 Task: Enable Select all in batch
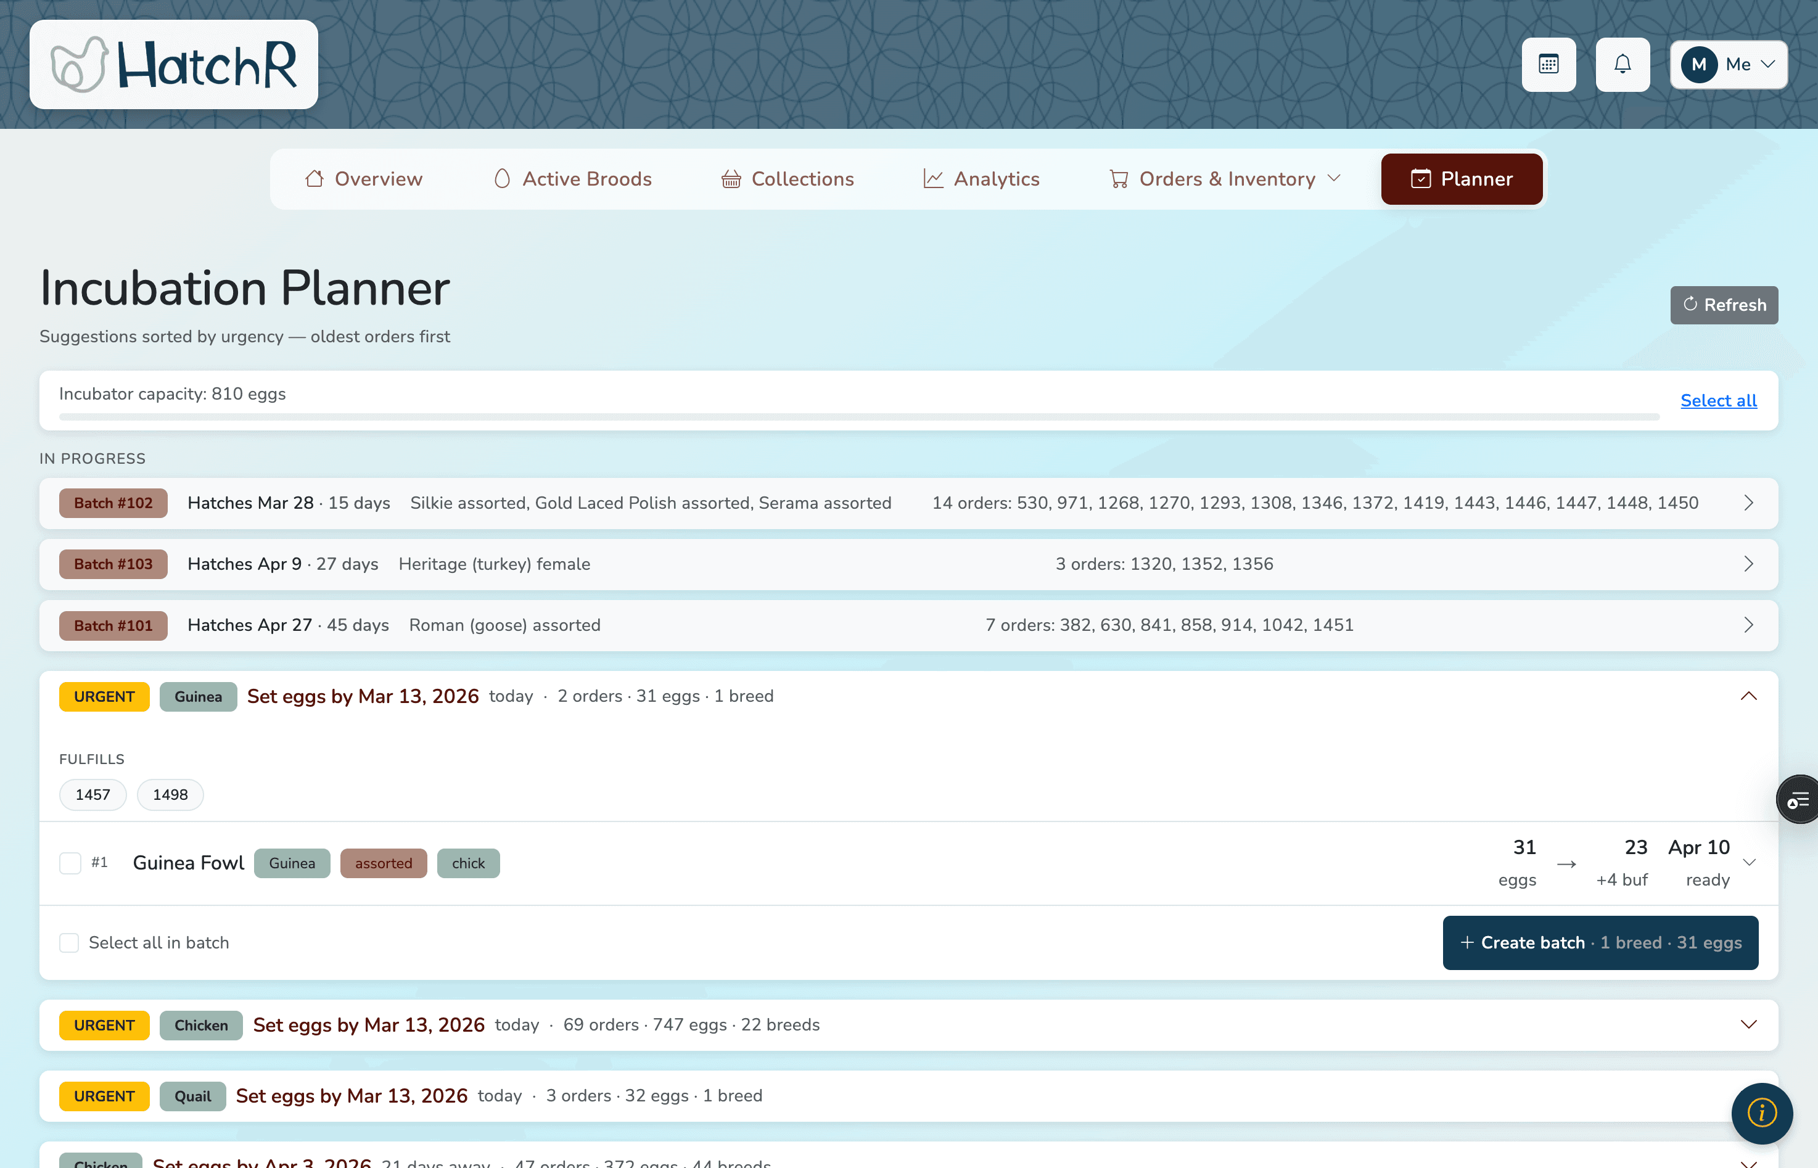coord(69,942)
